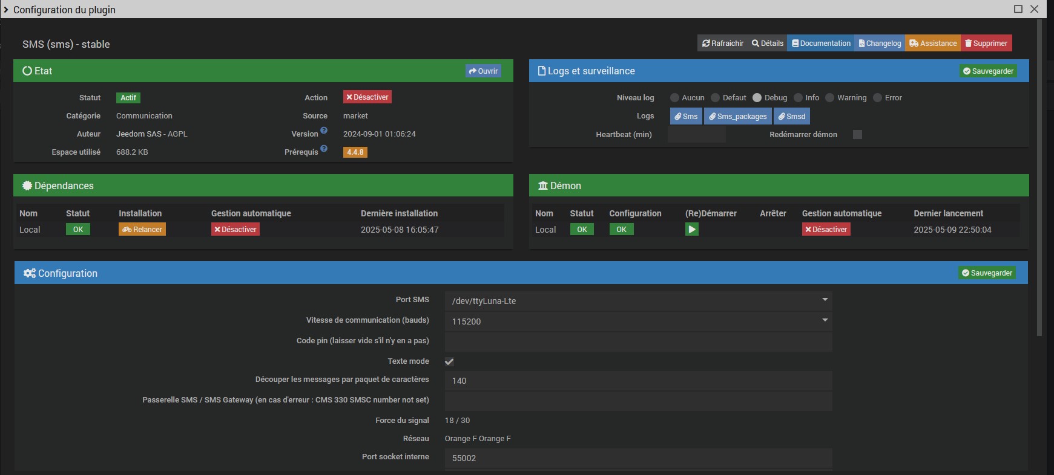Viewport: 1054px width, 475px height.
Task: Click the green demon (Re)Démarrer play icon
Action: (x=691, y=230)
